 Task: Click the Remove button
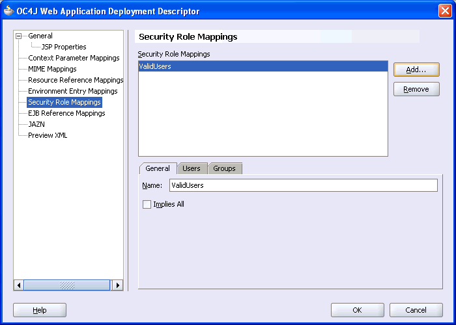tap(416, 89)
